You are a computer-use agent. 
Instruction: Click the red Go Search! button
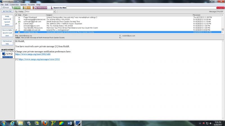[220, 8]
